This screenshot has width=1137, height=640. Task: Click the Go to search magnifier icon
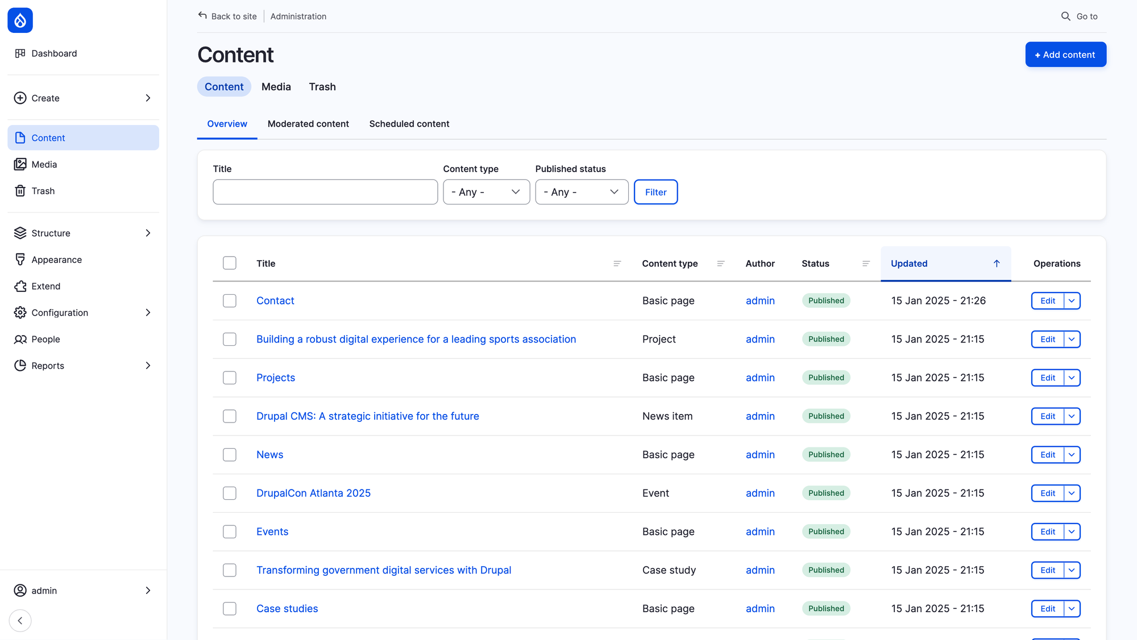1065,16
